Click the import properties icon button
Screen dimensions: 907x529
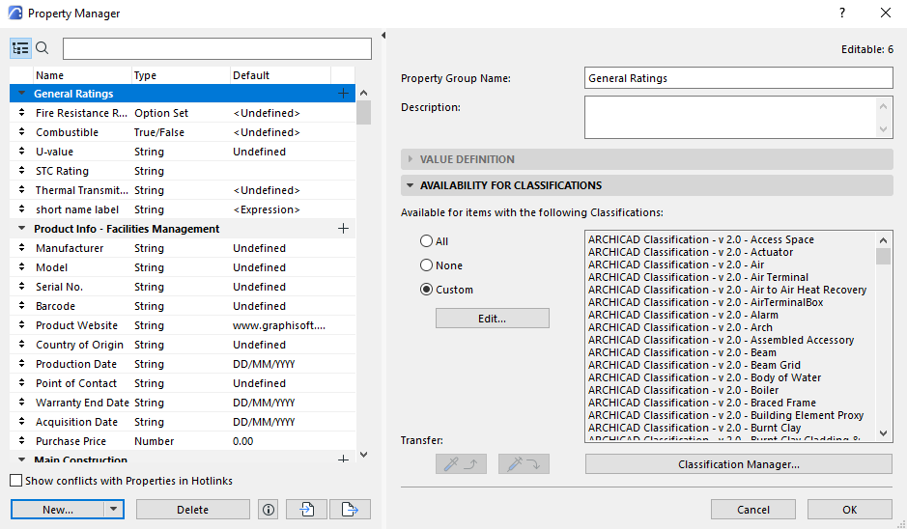306,510
